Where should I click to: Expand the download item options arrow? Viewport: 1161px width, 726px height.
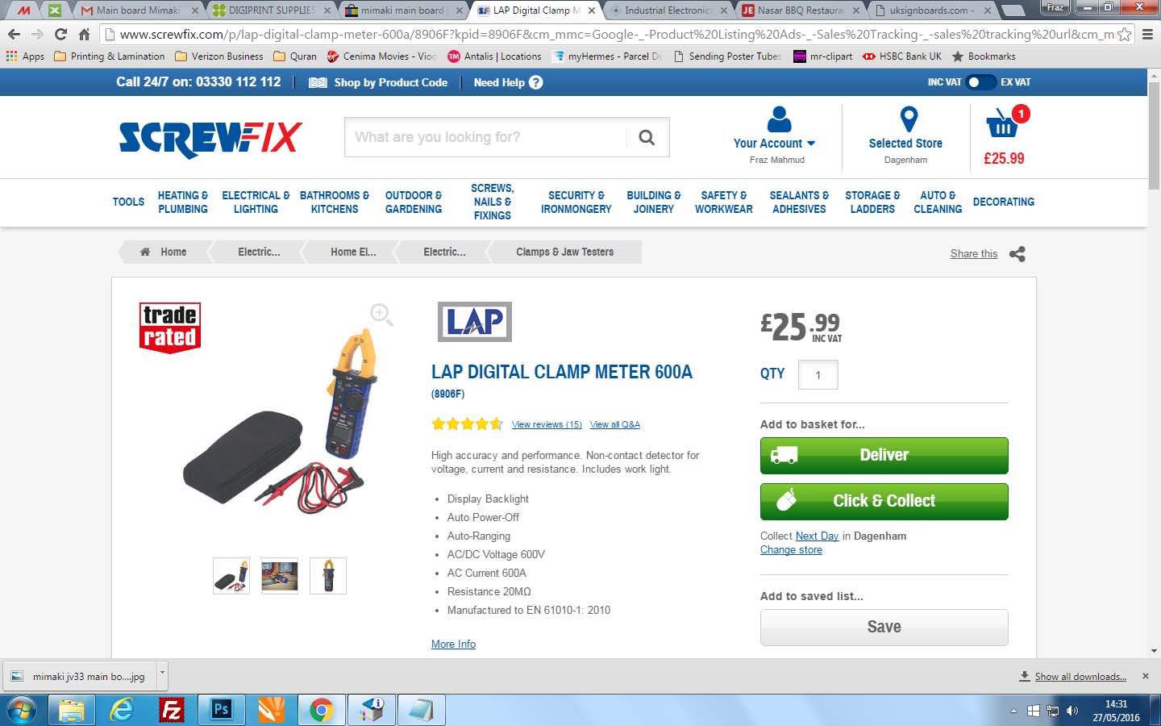click(x=162, y=671)
